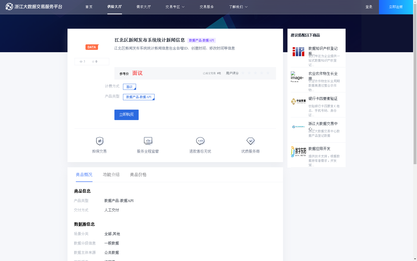
Task: Open 浙江大数据交易中心 recommended item title
Action: [323, 126]
